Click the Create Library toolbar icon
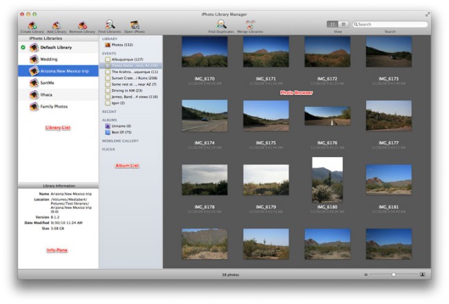This screenshot has height=304, width=449. (x=32, y=25)
